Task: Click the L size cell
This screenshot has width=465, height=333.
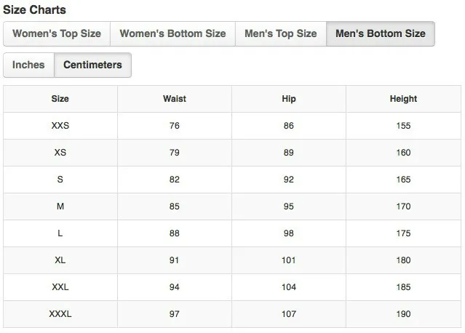Action: (x=60, y=233)
